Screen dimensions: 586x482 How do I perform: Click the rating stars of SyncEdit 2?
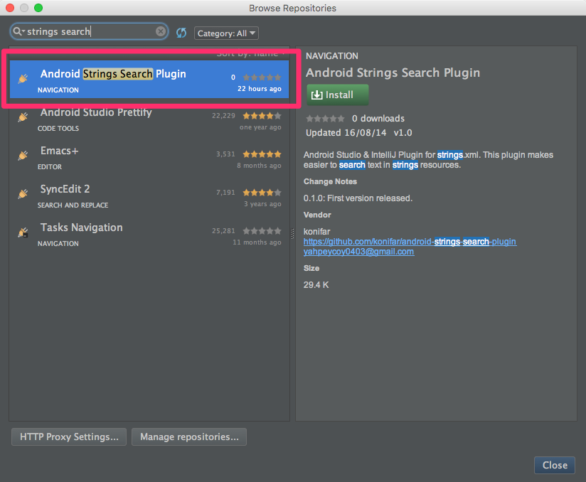(x=262, y=193)
